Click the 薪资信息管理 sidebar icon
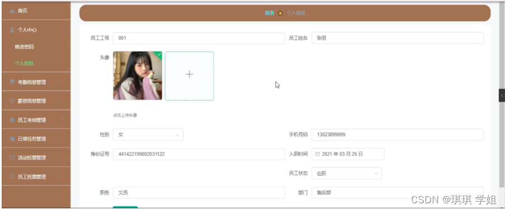 (12, 101)
